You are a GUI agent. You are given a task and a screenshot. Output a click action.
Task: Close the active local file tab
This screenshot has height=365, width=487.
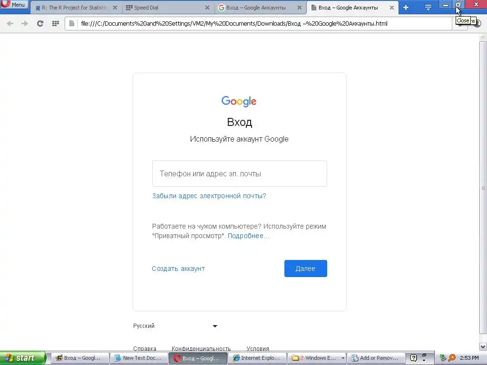(x=392, y=8)
